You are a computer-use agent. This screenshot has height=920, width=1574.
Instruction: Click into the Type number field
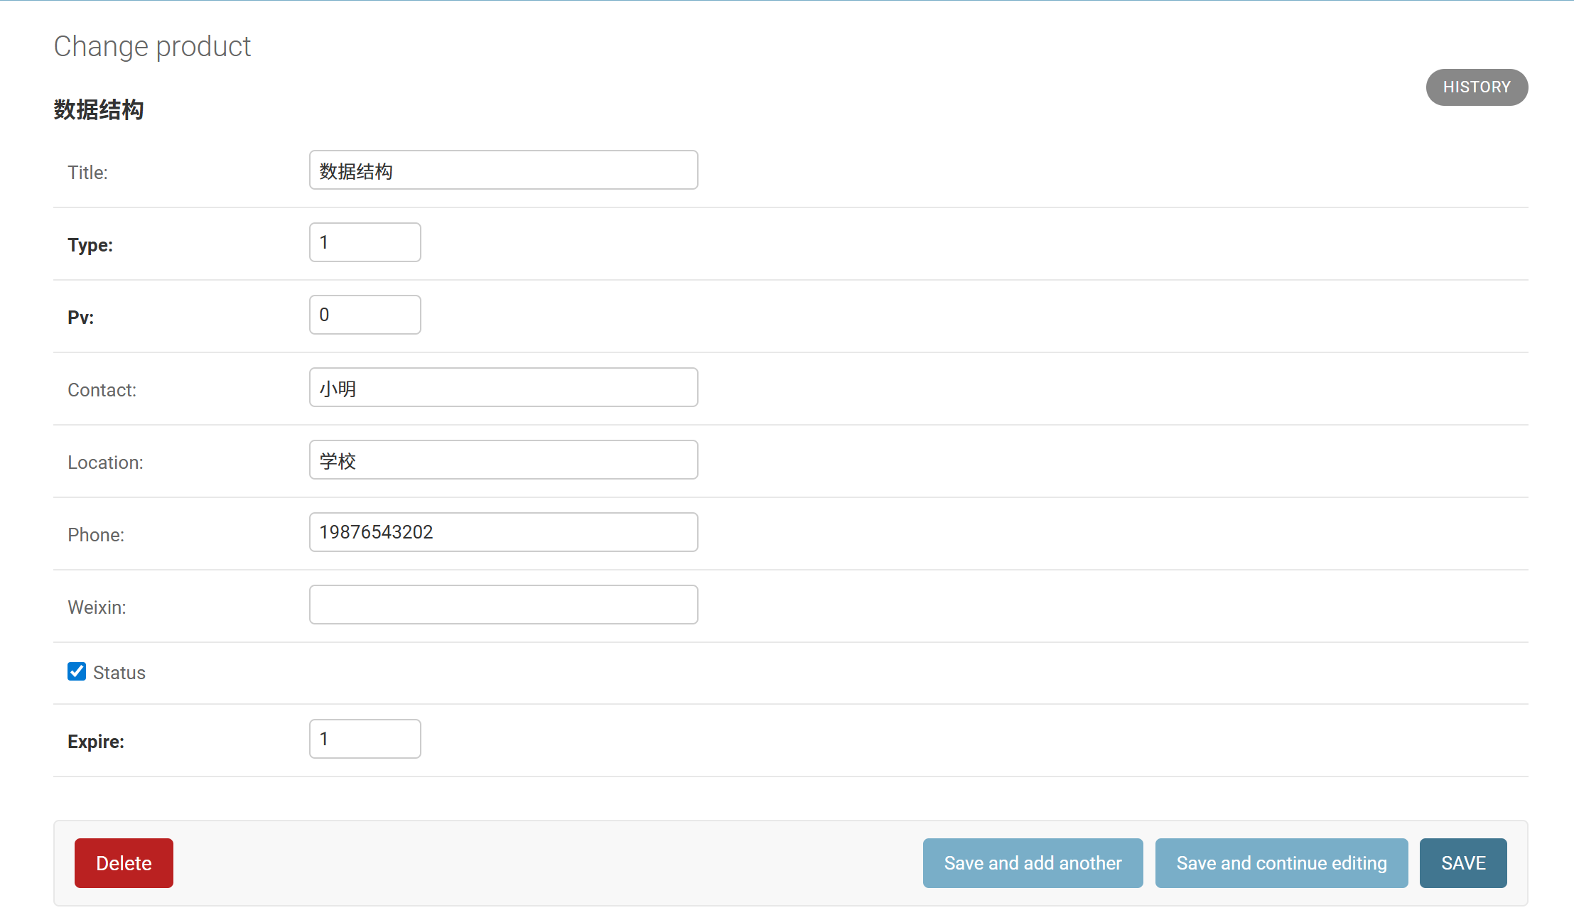tap(365, 242)
